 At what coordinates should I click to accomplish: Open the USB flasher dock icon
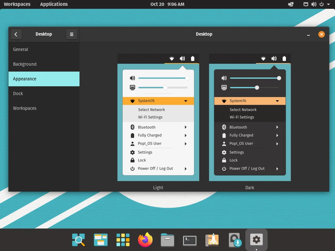(x=235, y=240)
